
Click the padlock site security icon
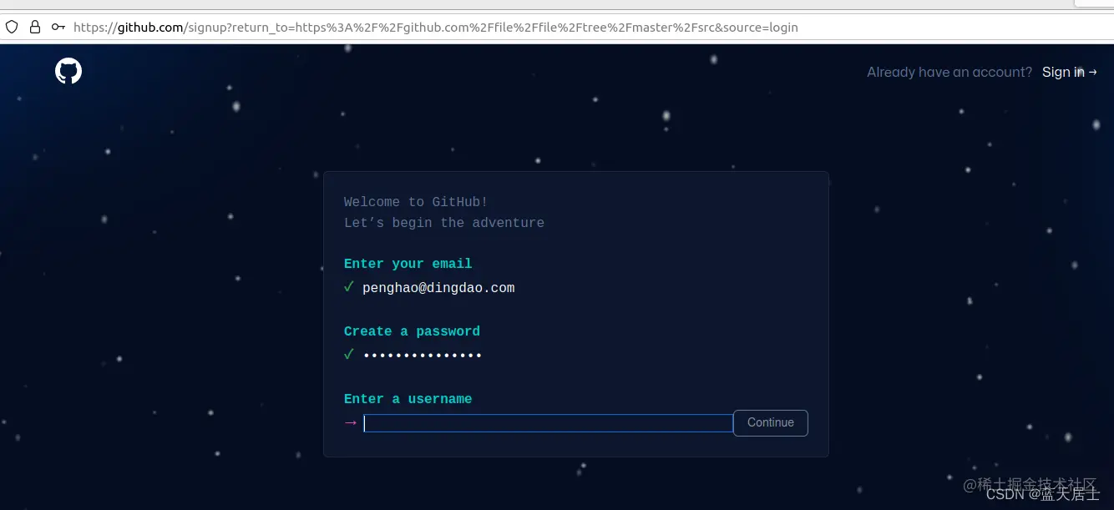tap(35, 27)
